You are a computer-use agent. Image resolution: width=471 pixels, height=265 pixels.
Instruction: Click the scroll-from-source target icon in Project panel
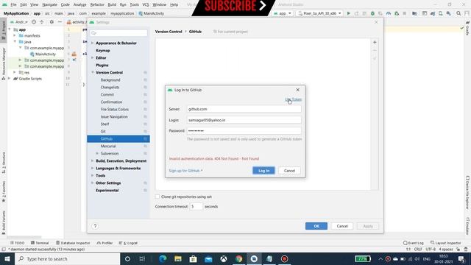[34, 22]
